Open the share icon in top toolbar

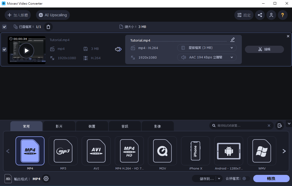pos(260,15)
